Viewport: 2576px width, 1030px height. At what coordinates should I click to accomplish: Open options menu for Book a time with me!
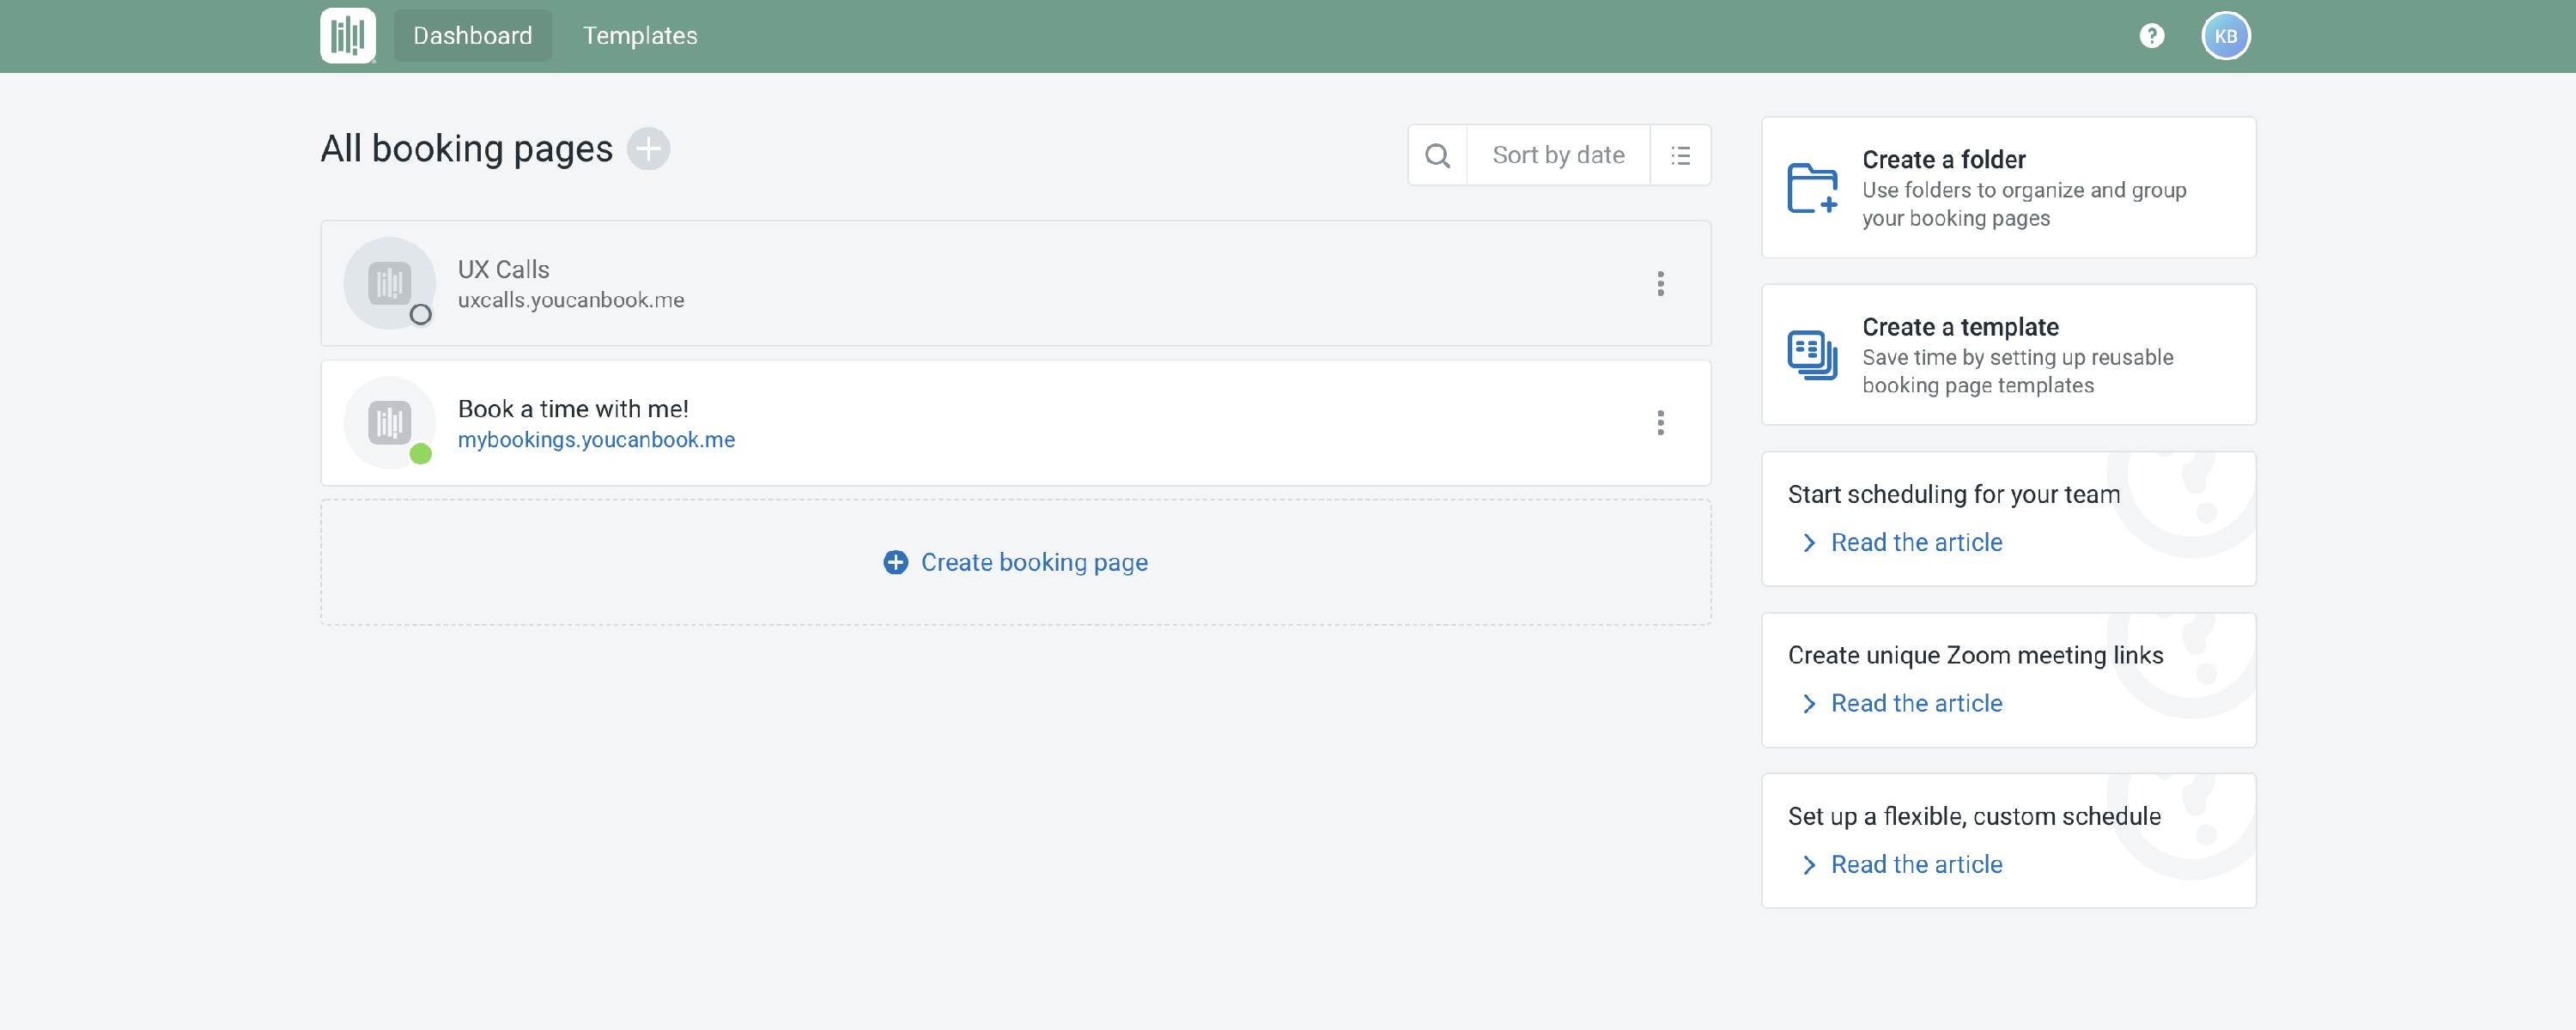1661,423
